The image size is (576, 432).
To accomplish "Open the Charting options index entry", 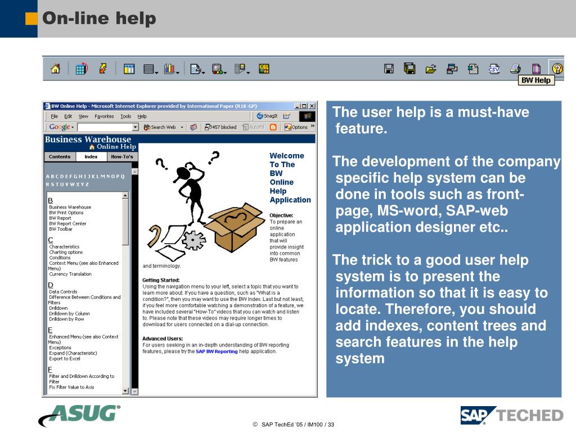I will tap(66, 253).
